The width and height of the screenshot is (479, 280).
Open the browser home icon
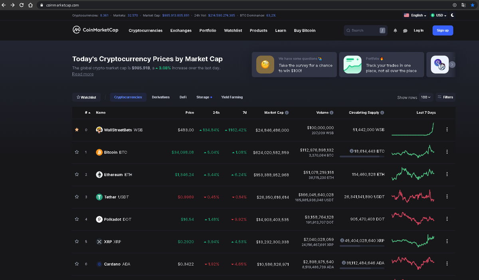[30, 5]
